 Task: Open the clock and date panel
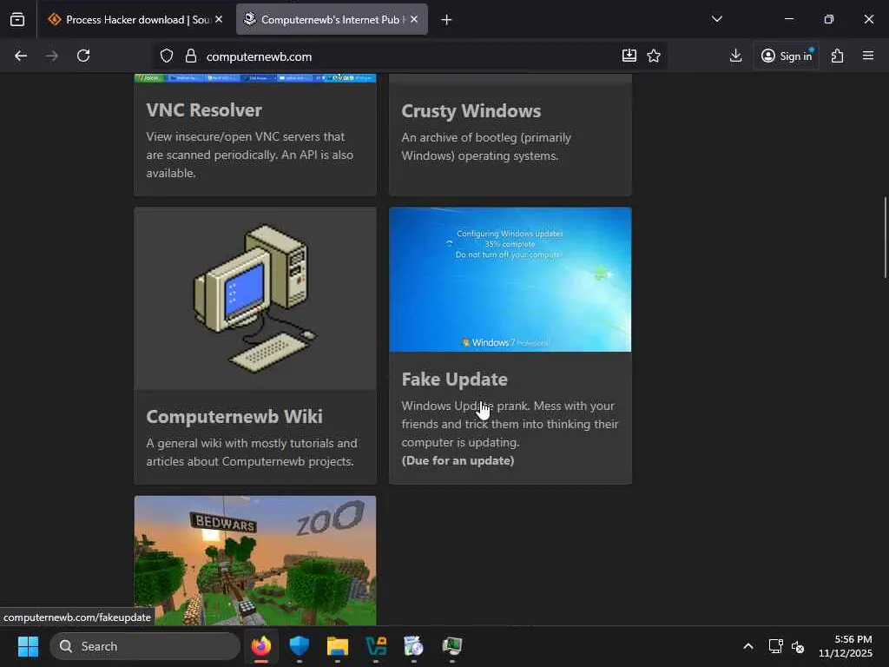click(846, 646)
